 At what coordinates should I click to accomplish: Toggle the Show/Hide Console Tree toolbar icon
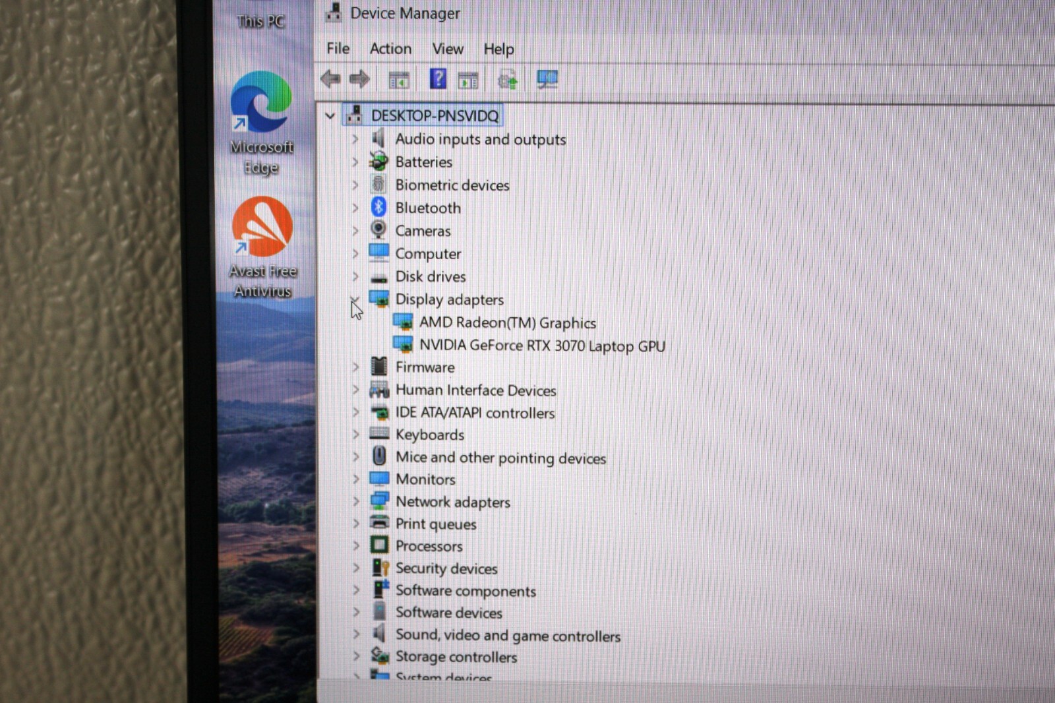[399, 80]
